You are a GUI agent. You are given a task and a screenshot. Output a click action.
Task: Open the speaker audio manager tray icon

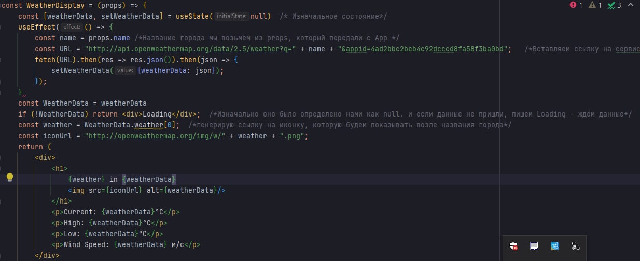pos(575,247)
